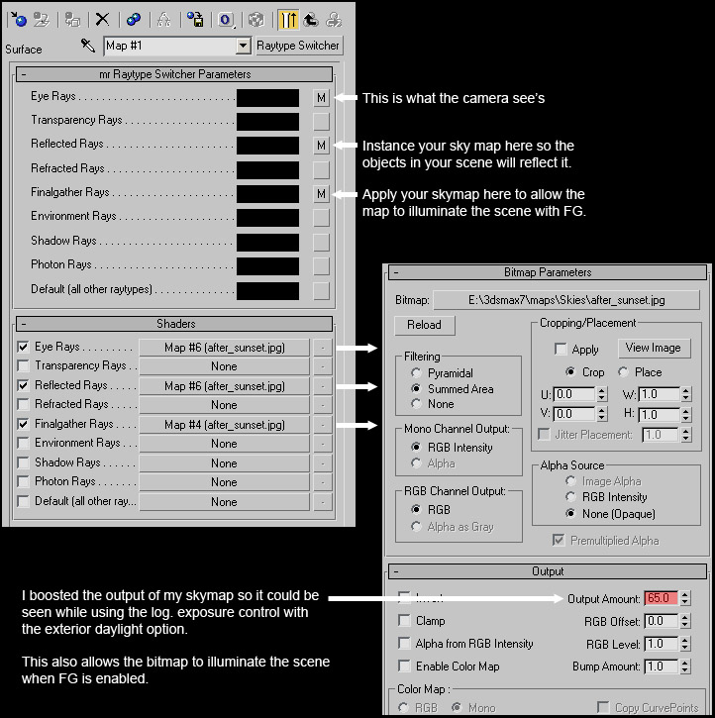Enable the Refracted Rays shader checkbox

click(x=23, y=404)
